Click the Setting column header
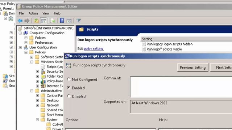 (186, 39)
